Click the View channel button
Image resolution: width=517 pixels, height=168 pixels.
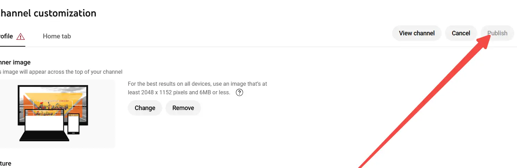pos(417,33)
